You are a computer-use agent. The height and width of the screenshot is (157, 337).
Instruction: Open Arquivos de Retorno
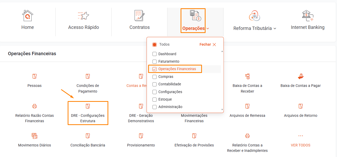pos(300,115)
